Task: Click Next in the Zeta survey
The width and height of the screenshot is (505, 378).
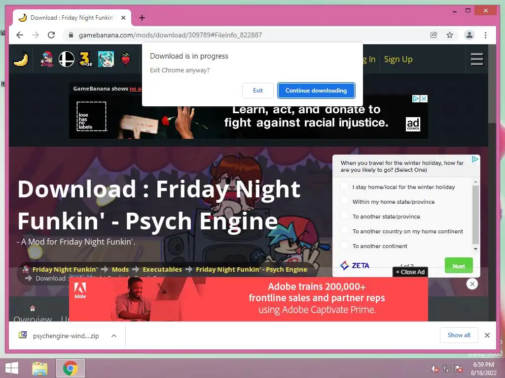Action: coord(459,265)
